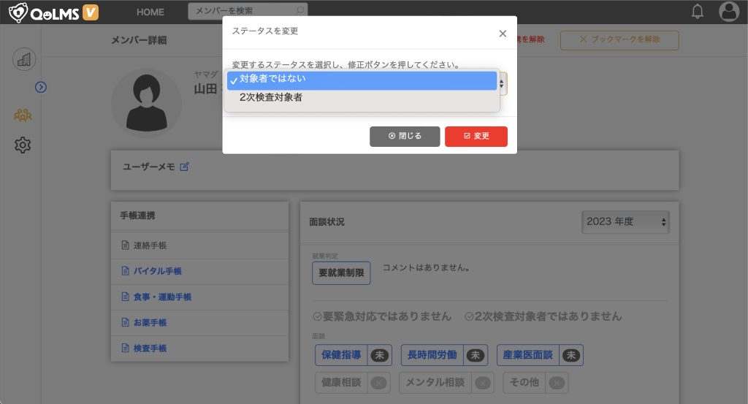
Task: Open バイタル手帳 in the notebook list
Action: pos(157,271)
